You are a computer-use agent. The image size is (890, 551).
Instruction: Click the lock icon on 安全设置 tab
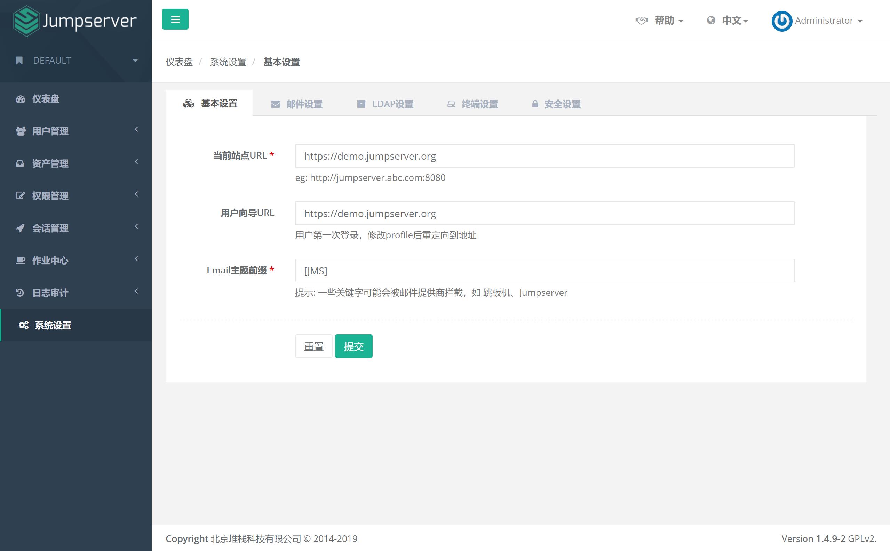pos(535,104)
